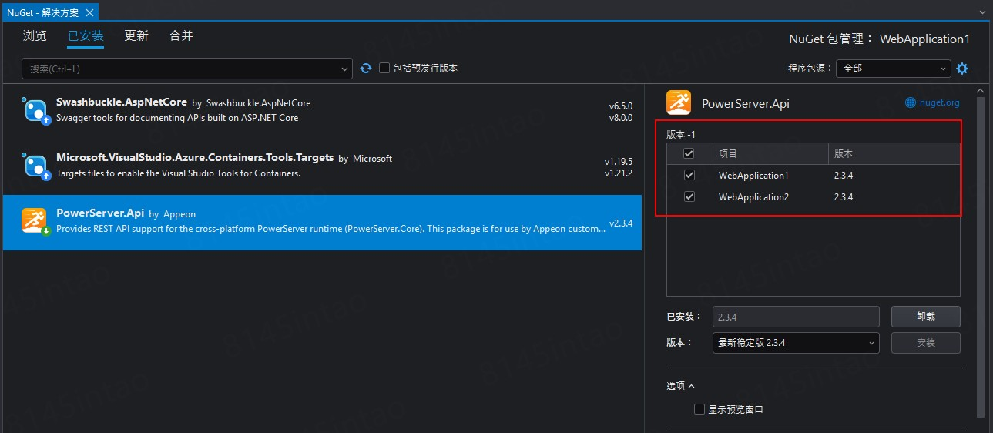This screenshot has height=433, width=993.
Task: Click the Microsoft Azure Containers Tools package icon
Action: [35, 166]
